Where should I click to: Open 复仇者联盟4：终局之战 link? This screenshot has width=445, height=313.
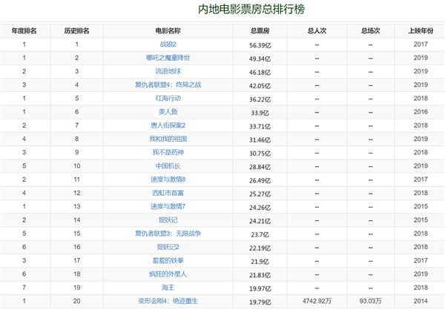(168, 85)
